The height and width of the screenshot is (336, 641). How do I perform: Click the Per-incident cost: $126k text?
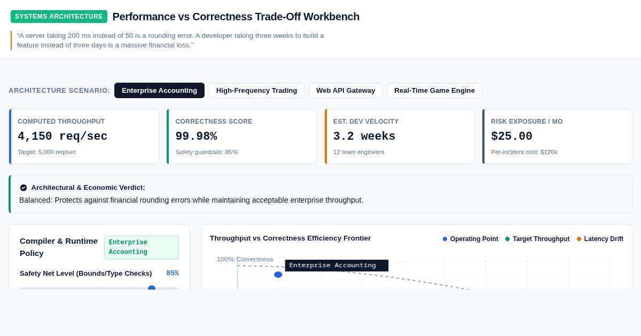524,152
